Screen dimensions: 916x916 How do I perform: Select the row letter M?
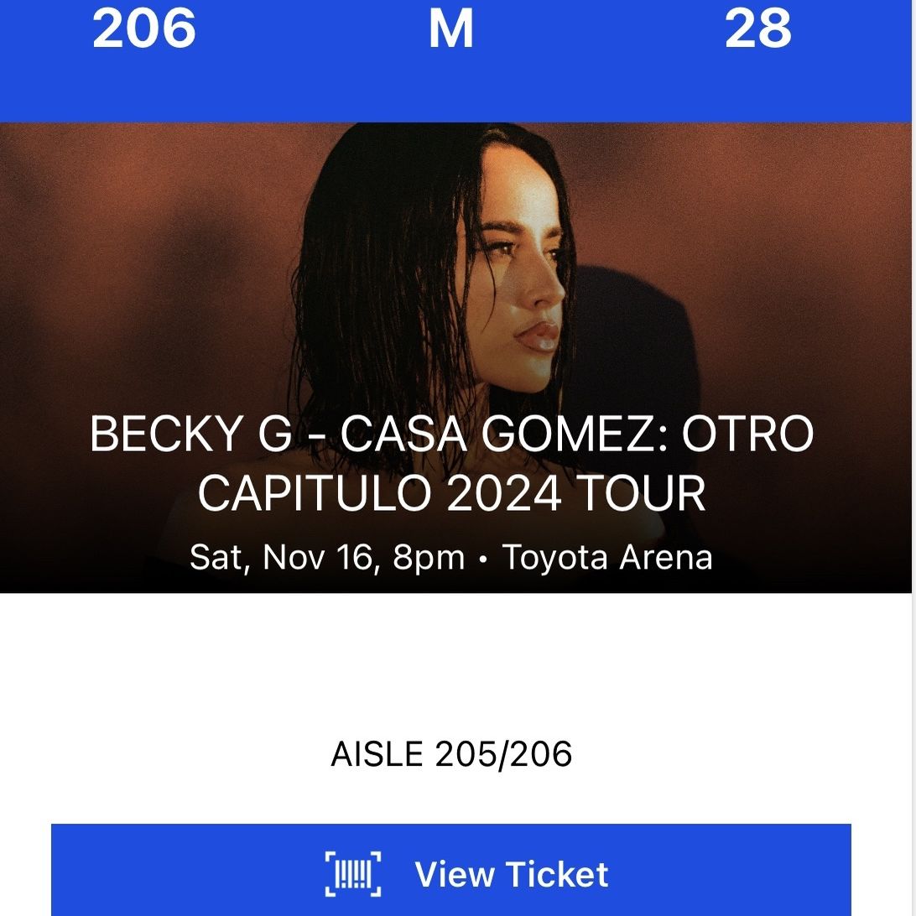click(450, 29)
